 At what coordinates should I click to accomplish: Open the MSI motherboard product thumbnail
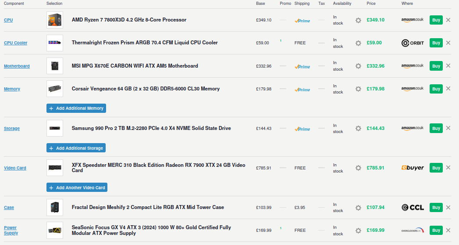point(55,66)
